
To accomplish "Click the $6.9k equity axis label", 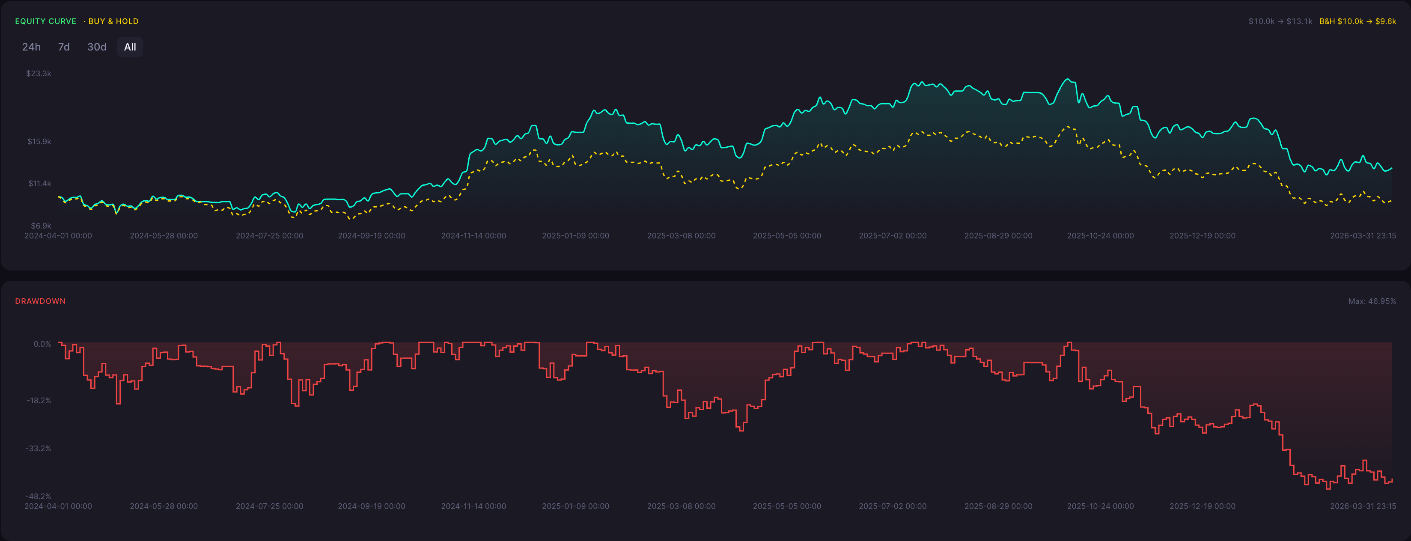I will tap(41, 226).
